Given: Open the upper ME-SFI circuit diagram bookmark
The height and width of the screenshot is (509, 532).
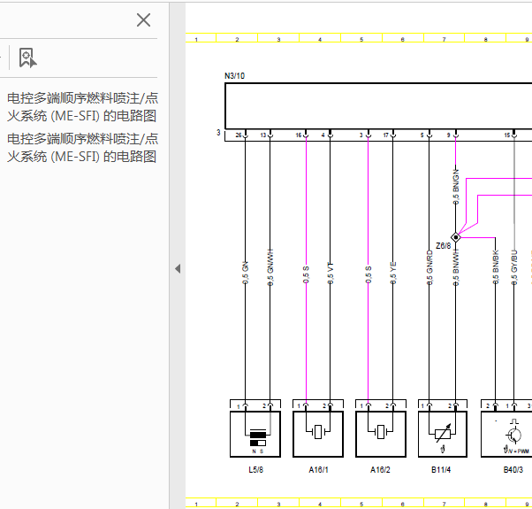Looking at the screenshot, I should pyautogui.click(x=82, y=107).
